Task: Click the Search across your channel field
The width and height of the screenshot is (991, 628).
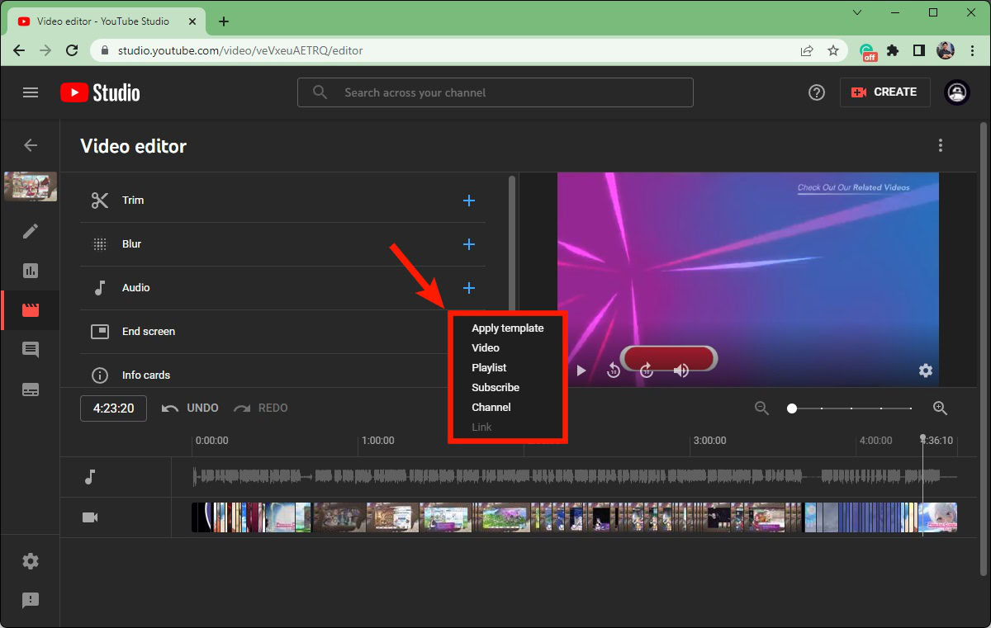Action: tap(495, 92)
